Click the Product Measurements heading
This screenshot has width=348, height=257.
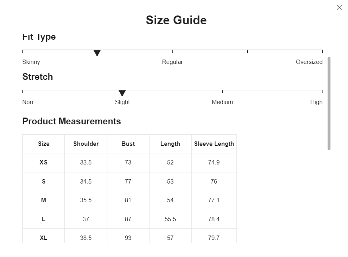72,121
